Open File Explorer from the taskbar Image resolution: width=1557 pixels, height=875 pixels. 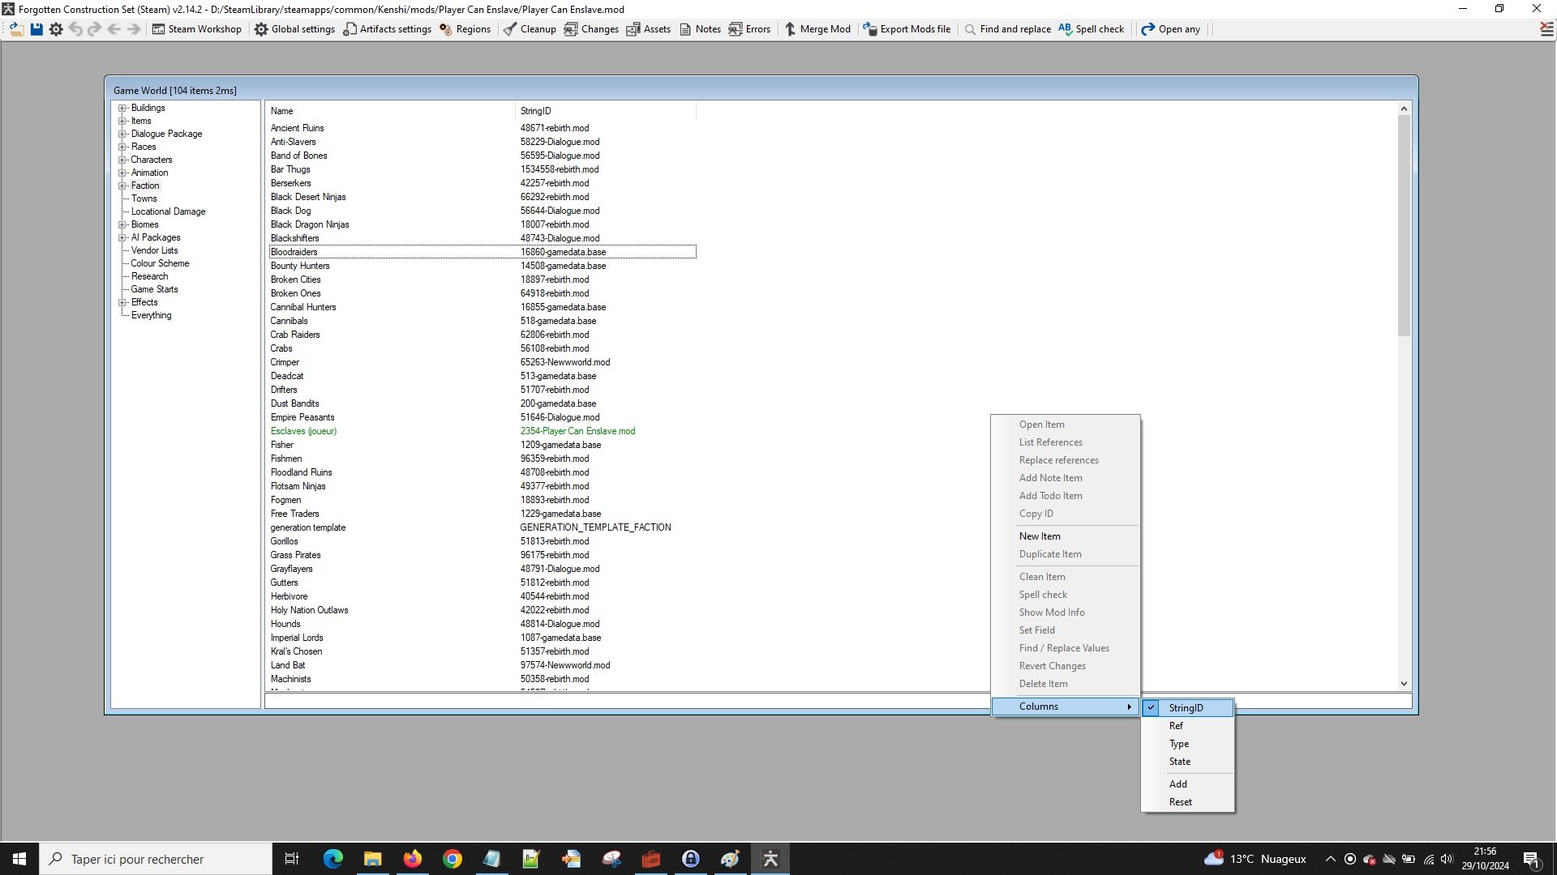coord(373,859)
